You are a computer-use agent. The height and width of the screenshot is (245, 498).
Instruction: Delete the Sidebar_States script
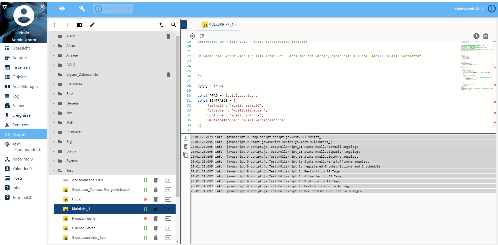[156, 228]
